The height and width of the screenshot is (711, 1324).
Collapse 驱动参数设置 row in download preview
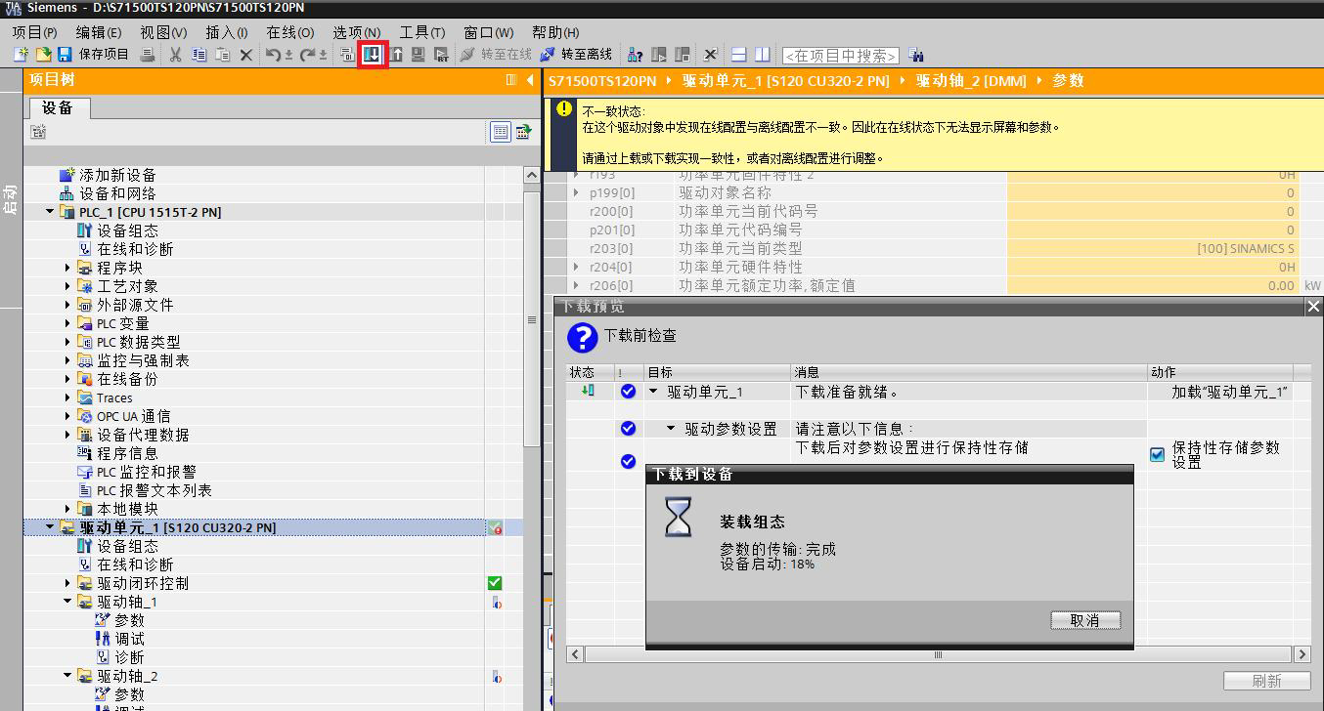(672, 429)
